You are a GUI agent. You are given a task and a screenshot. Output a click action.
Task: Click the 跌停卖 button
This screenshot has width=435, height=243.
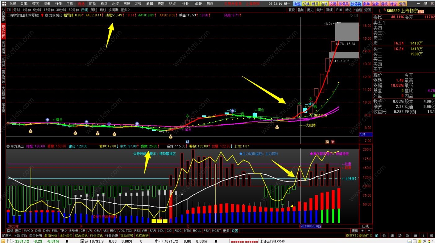point(356,4)
